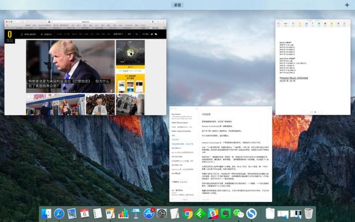Image resolution: width=355 pixels, height=222 pixels.
Task: Launch Keynote podium icon in Dock
Action: (136, 213)
